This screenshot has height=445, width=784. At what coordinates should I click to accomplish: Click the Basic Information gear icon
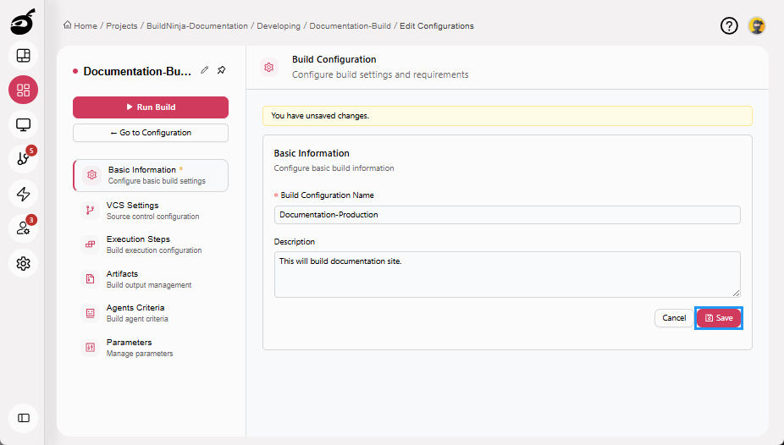pyautogui.click(x=92, y=175)
